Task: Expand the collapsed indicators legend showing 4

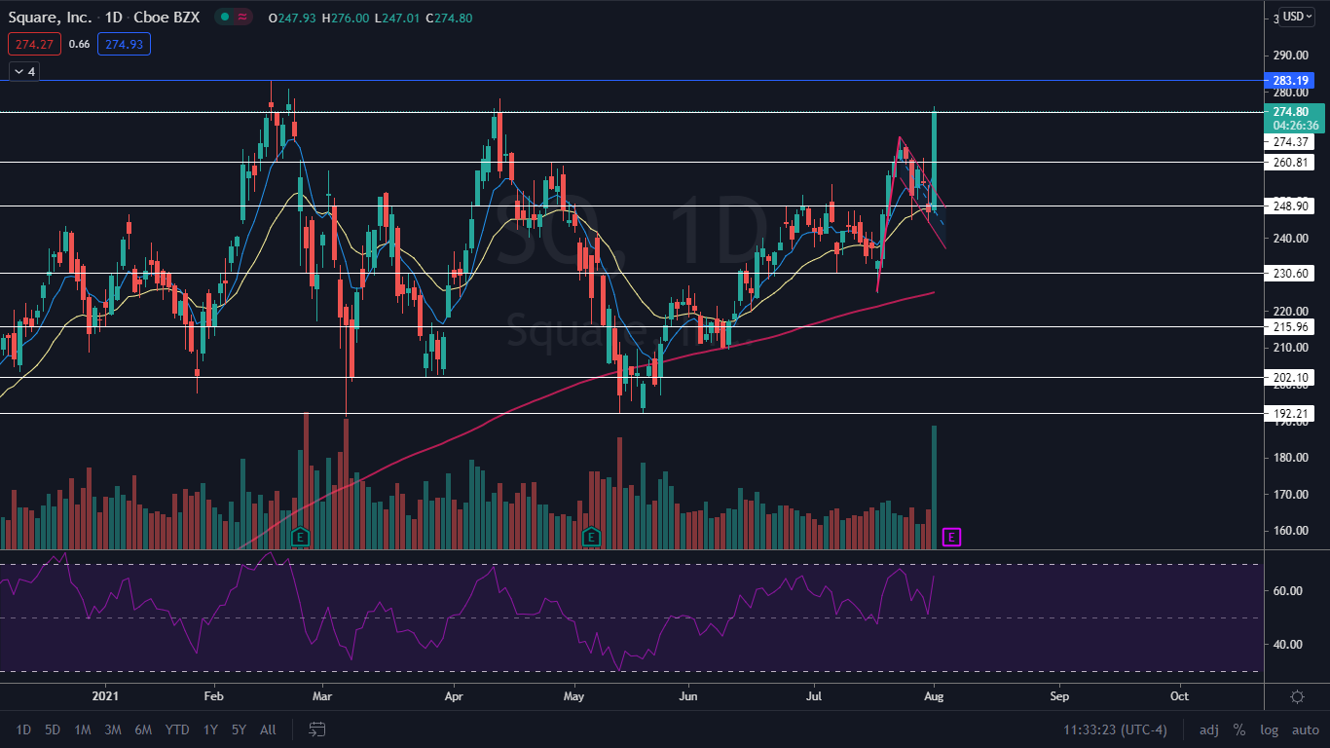Action: pyautogui.click(x=23, y=71)
